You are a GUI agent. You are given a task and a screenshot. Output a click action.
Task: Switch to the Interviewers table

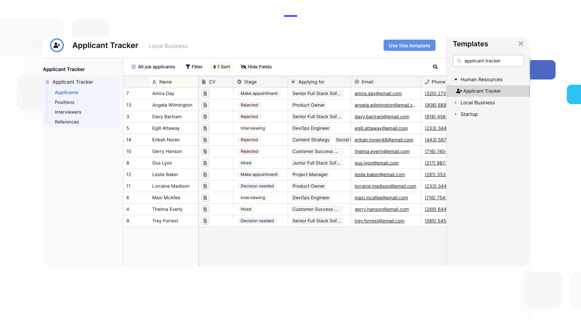click(68, 112)
